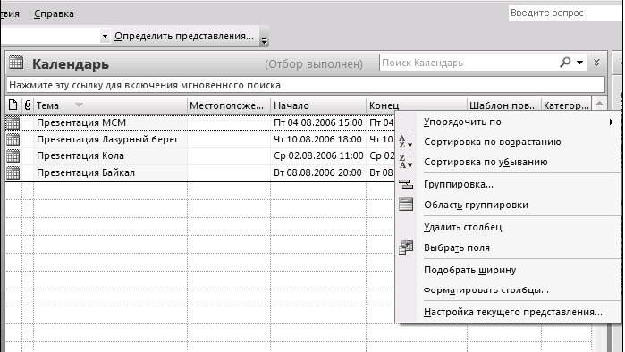Expand the query builder double chevron

[x=596, y=63]
